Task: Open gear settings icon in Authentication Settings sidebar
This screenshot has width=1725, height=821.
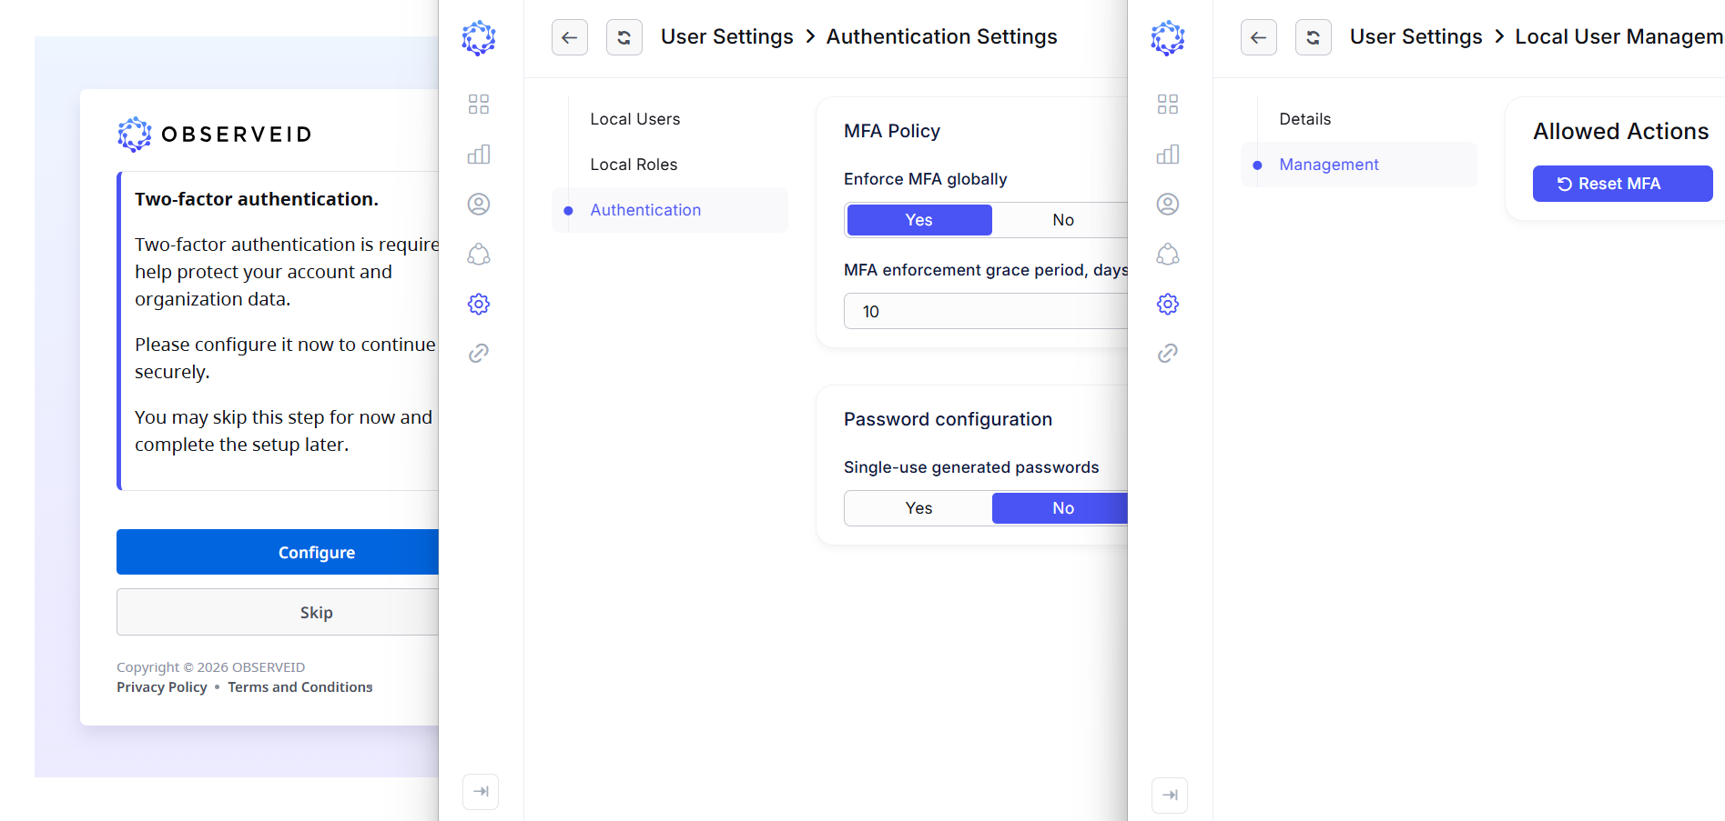Action: tap(479, 304)
